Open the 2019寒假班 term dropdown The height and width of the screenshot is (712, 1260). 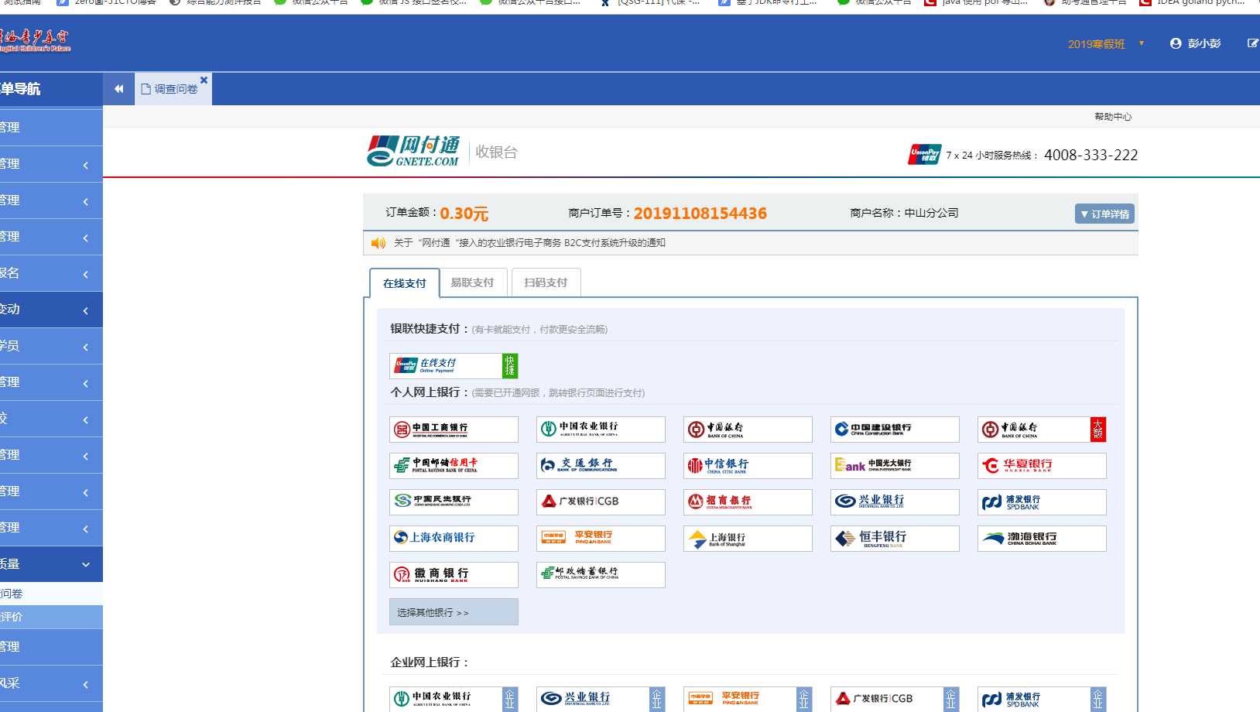click(1106, 44)
